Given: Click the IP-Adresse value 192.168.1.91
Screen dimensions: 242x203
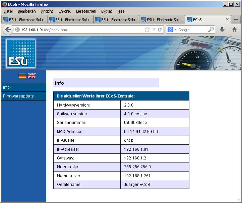Looking at the screenshot, I should (136, 149).
